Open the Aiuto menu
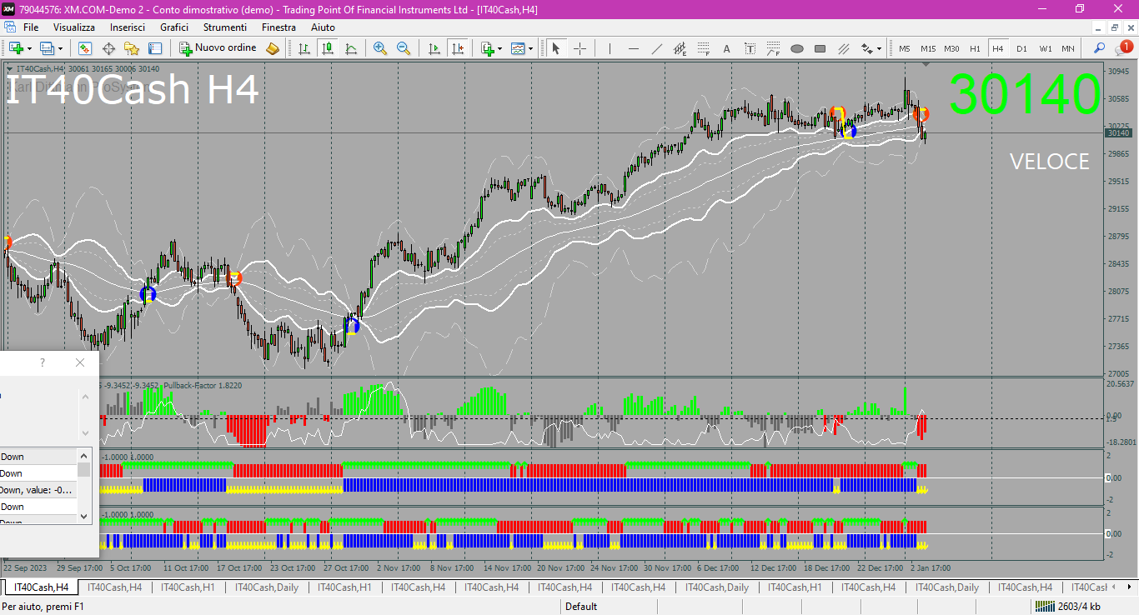 coord(323,27)
